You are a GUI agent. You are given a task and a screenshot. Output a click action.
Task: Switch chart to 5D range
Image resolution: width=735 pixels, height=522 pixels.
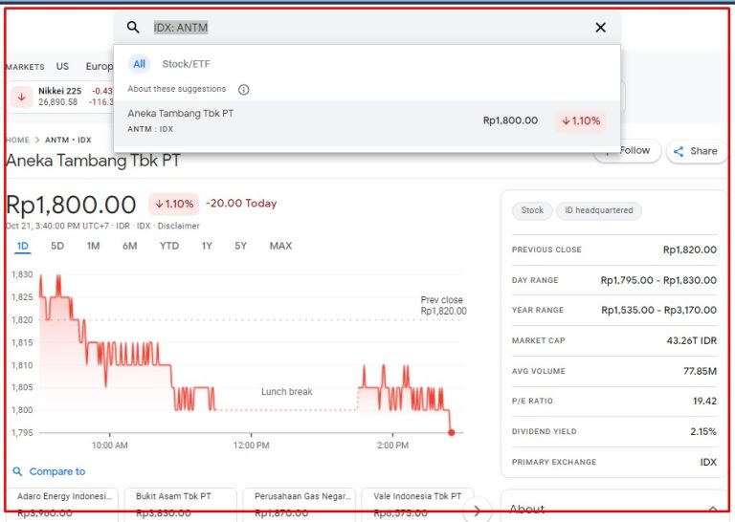(57, 246)
